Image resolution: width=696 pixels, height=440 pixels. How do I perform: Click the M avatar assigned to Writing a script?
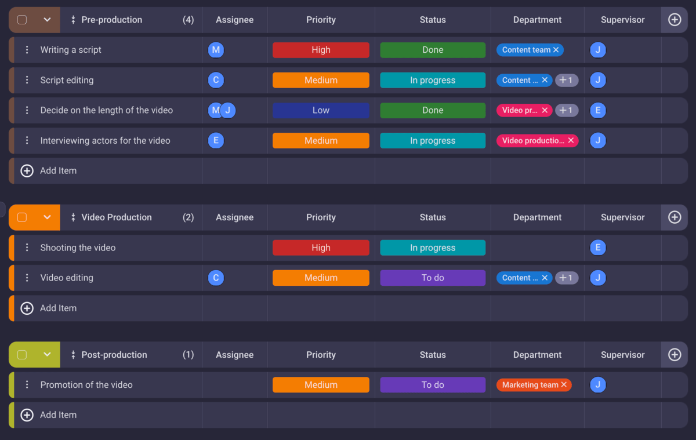point(216,50)
